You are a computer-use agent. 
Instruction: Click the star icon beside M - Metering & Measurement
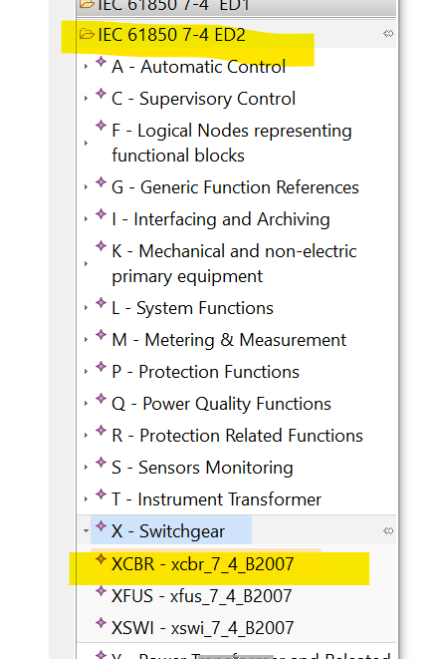click(x=101, y=335)
